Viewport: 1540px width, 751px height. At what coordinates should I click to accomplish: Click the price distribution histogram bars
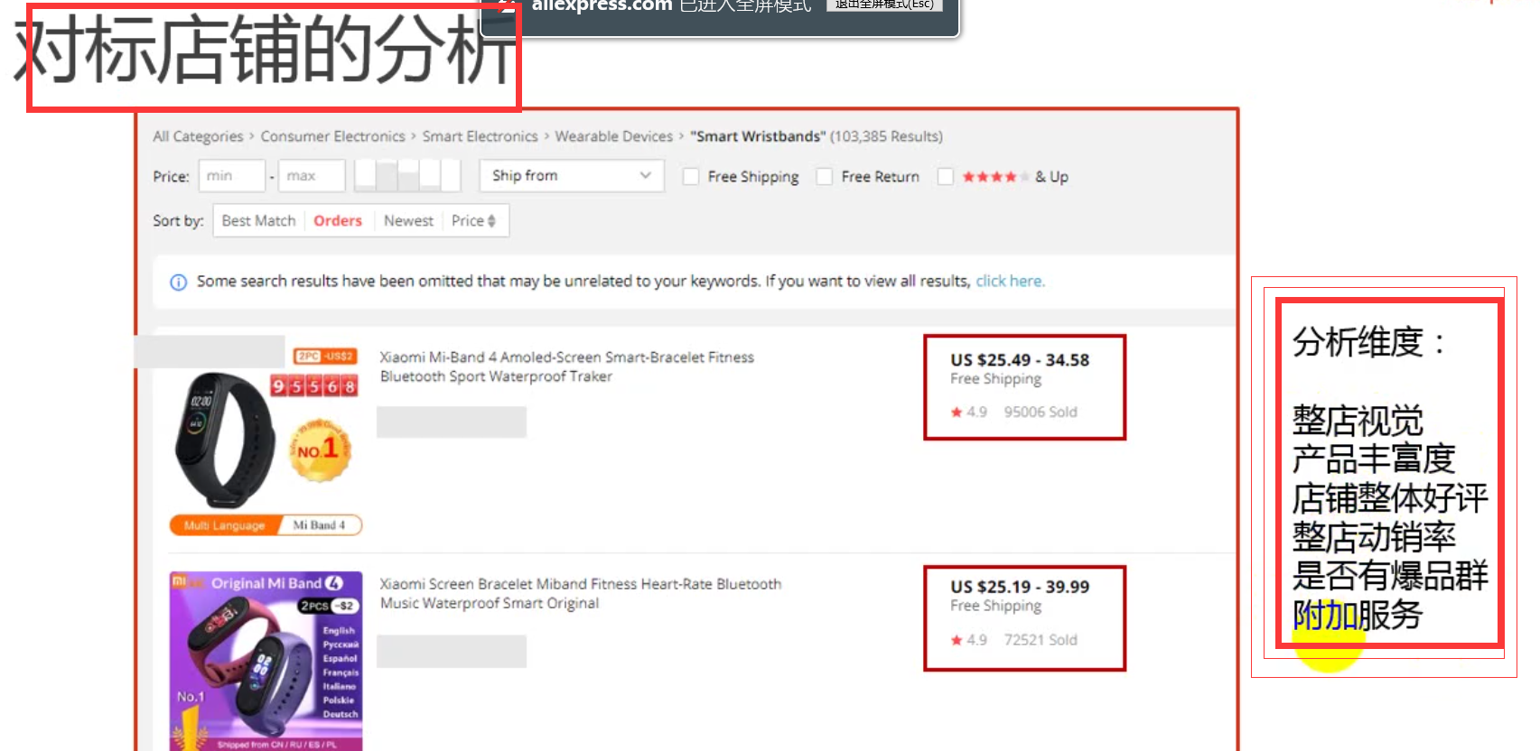(407, 175)
